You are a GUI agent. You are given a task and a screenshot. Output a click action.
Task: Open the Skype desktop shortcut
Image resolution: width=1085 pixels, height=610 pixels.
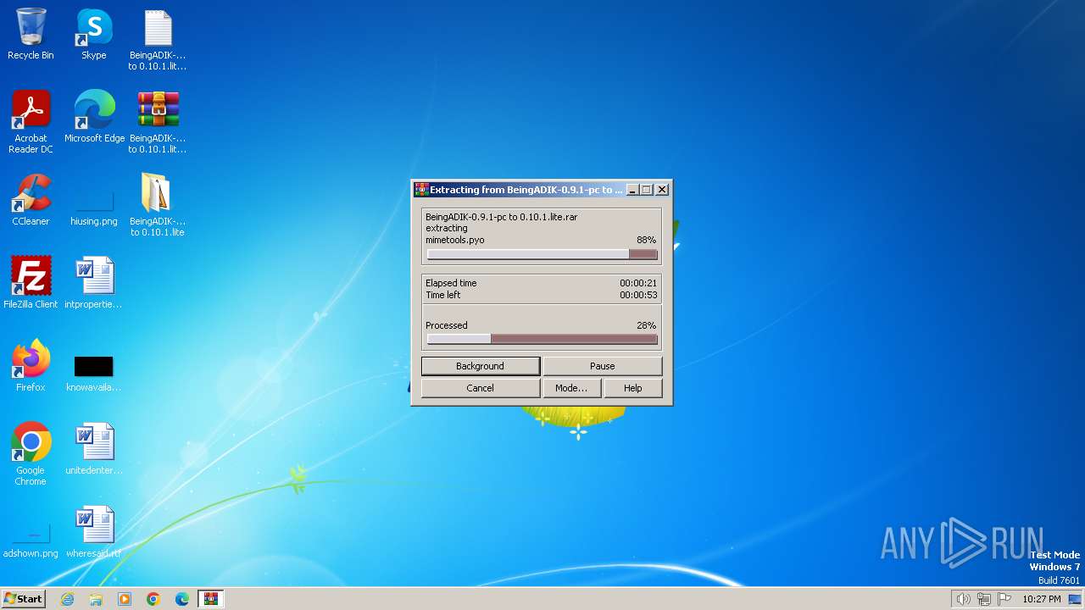coord(94,36)
